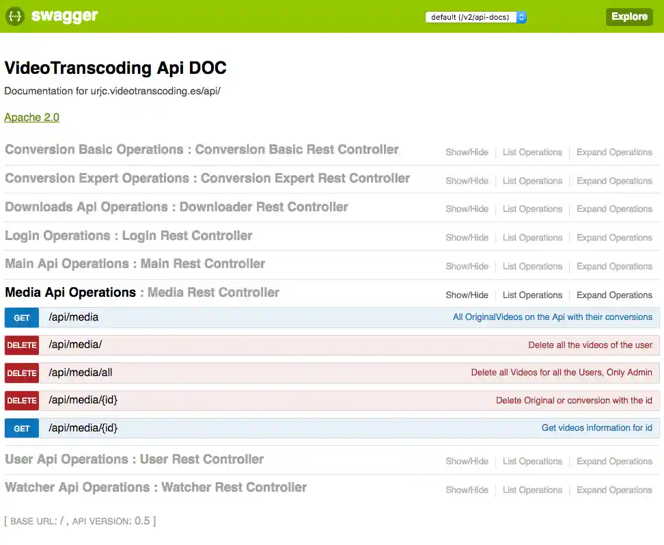Open the User Api Operations section

pos(134,460)
